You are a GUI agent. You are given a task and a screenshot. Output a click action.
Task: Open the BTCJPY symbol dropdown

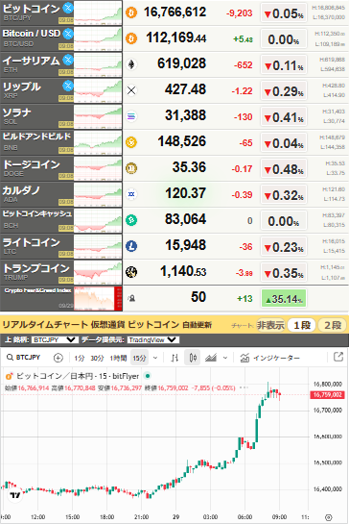(x=55, y=339)
